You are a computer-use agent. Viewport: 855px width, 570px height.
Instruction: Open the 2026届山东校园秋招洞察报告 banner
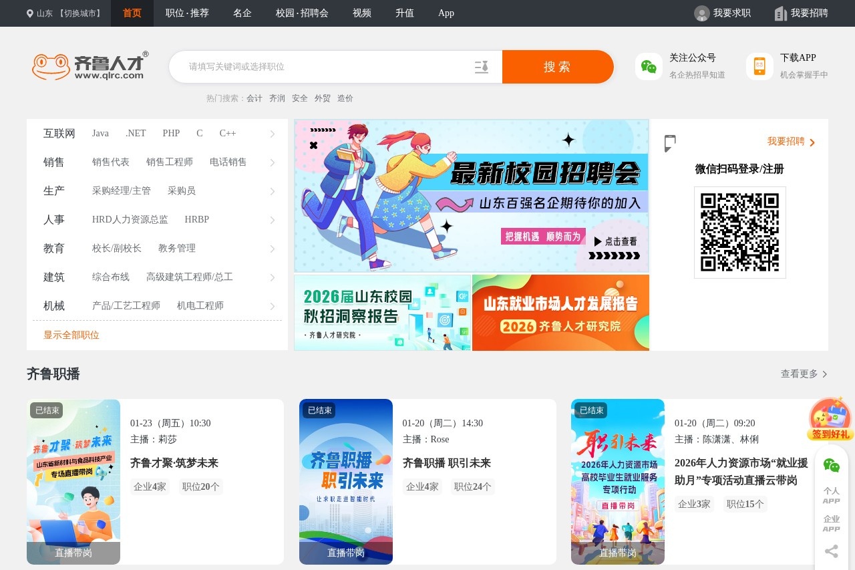(x=383, y=313)
